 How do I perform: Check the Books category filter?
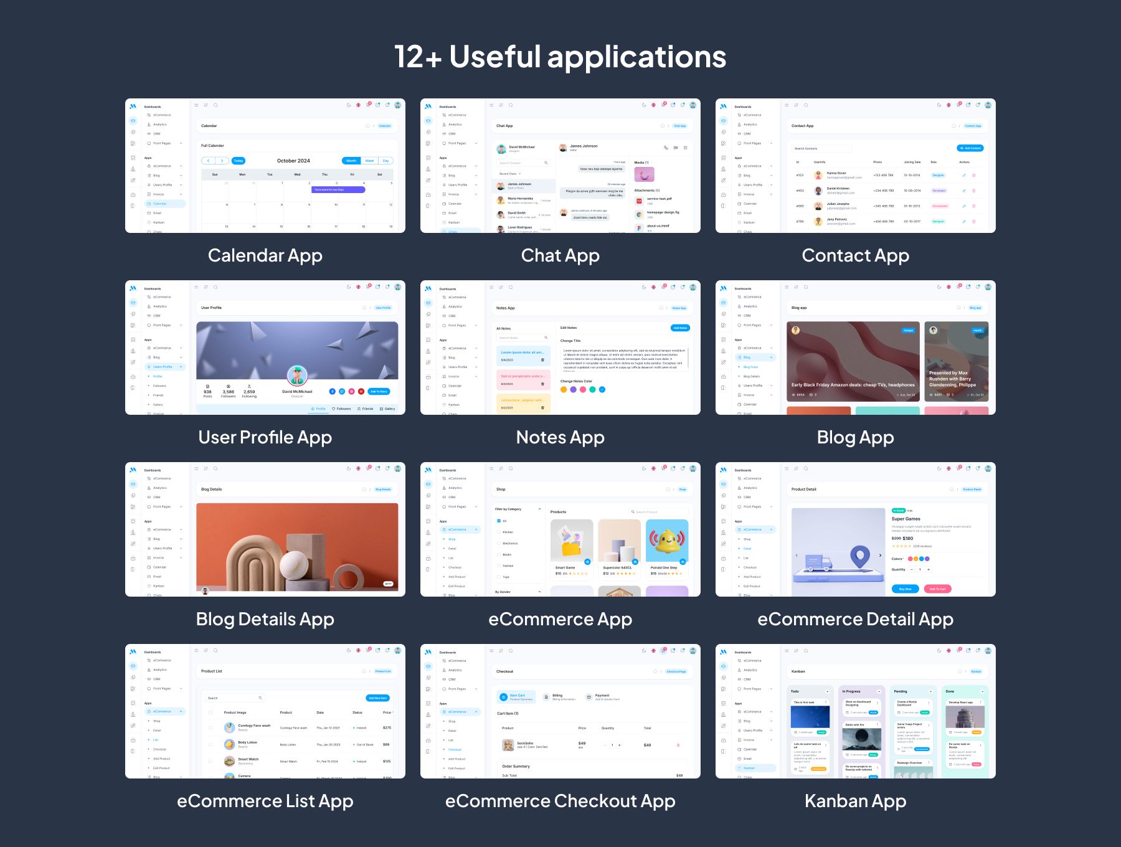click(x=499, y=554)
